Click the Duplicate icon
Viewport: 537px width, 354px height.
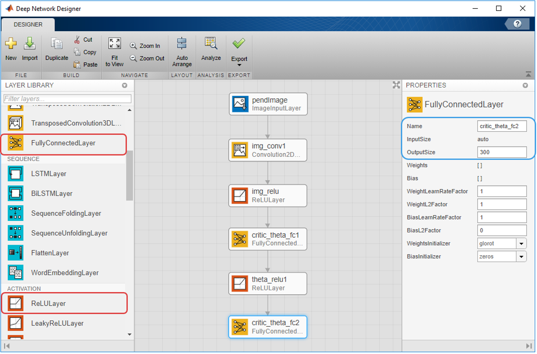[x=57, y=44]
